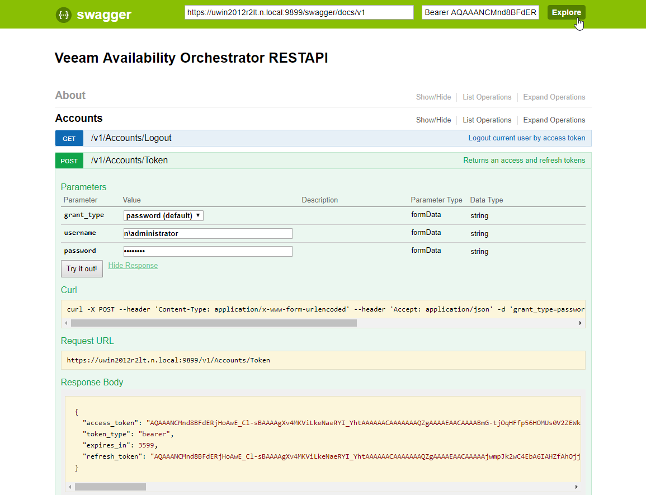Click the Curl box left scroll arrow
This screenshot has width=646, height=495.
66,323
